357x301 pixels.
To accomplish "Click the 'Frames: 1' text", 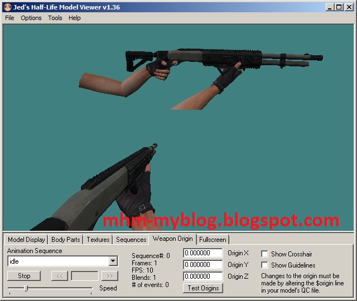I will [144, 263].
